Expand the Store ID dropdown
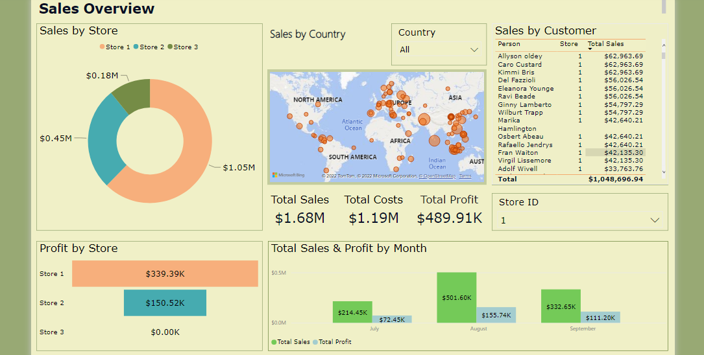704x355 pixels. coord(655,220)
